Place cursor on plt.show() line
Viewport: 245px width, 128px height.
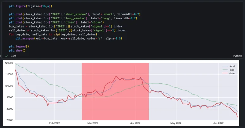(17, 50)
